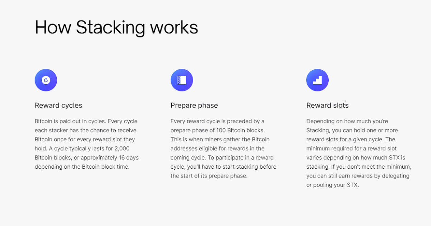Screen dimensions: 431x226
Task: Click the 'Reward slots' heading
Action: [328, 105]
